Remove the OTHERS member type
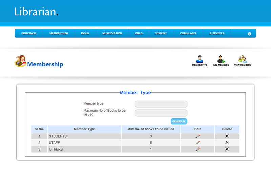The image size is (271, 179). pyautogui.click(x=227, y=149)
